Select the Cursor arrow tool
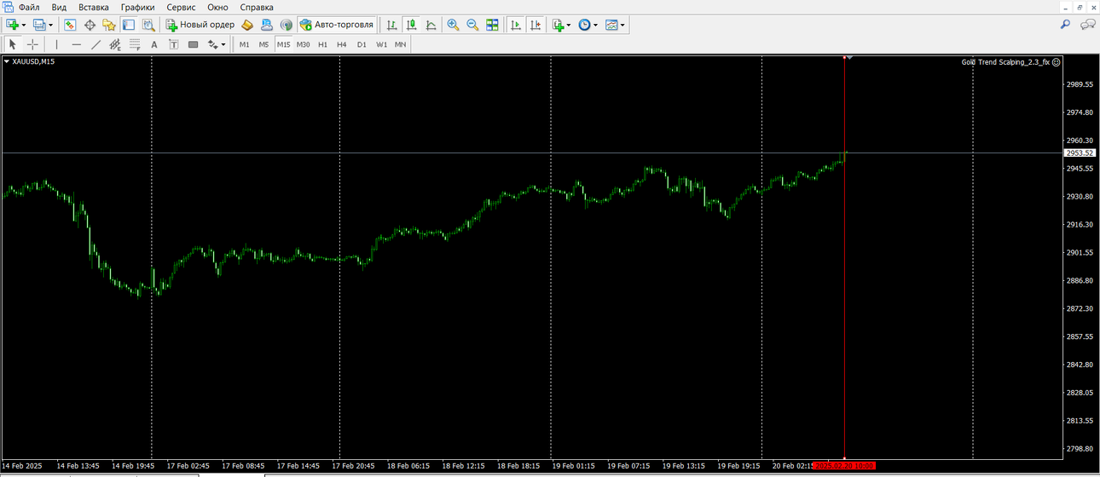The height and width of the screenshot is (477, 1100). [x=13, y=44]
